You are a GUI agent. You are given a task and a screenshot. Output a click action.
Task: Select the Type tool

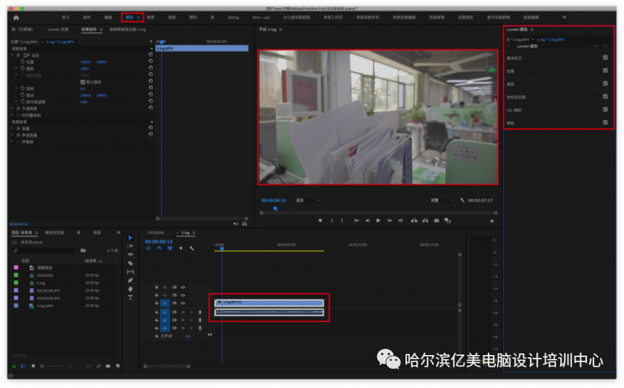pos(131,297)
